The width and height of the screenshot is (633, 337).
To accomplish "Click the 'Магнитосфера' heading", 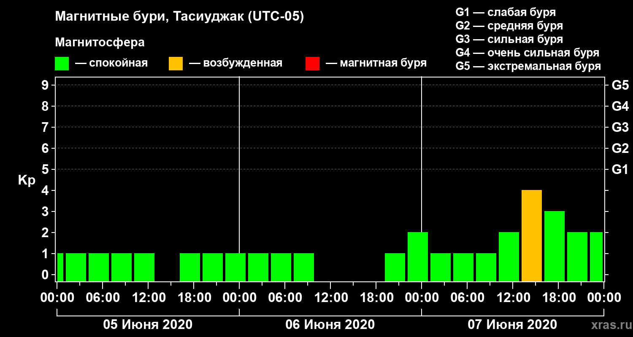I will click(x=100, y=43).
